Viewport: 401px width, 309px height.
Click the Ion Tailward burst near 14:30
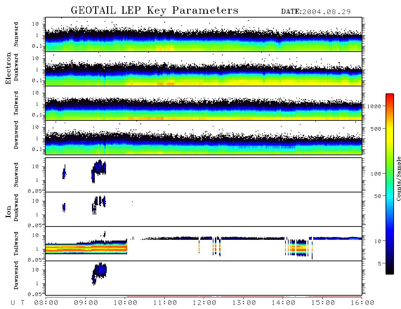(299, 248)
